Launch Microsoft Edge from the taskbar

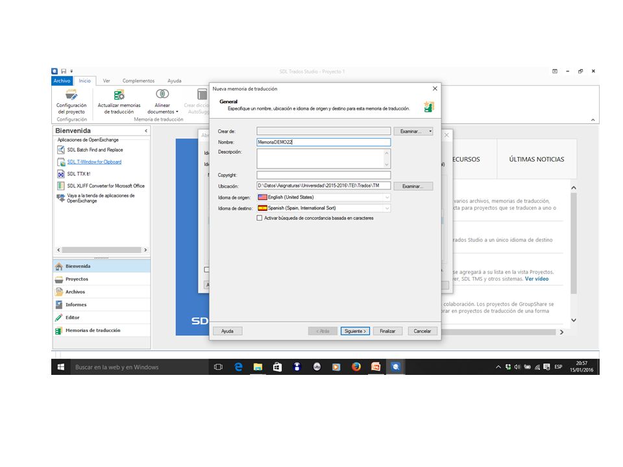(238, 367)
